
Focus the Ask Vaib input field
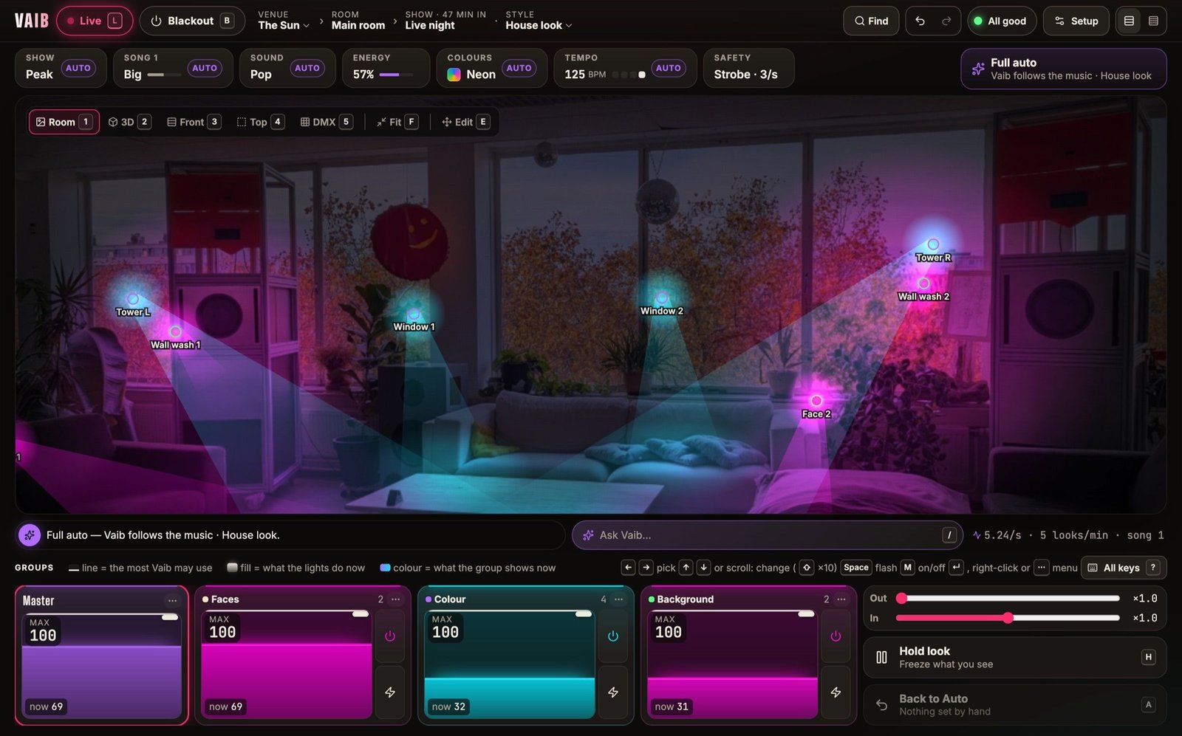pos(767,535)
